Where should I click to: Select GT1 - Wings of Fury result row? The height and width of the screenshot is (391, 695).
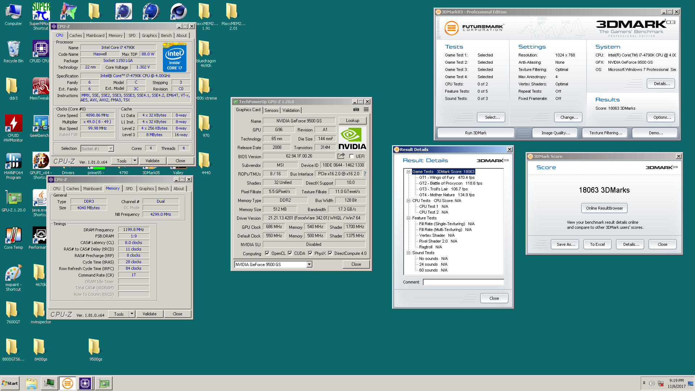[x=447, y=177]
